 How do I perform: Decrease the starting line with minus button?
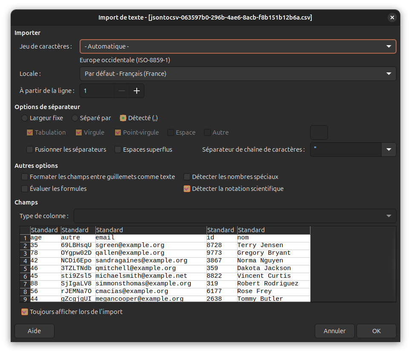point(122,91)
